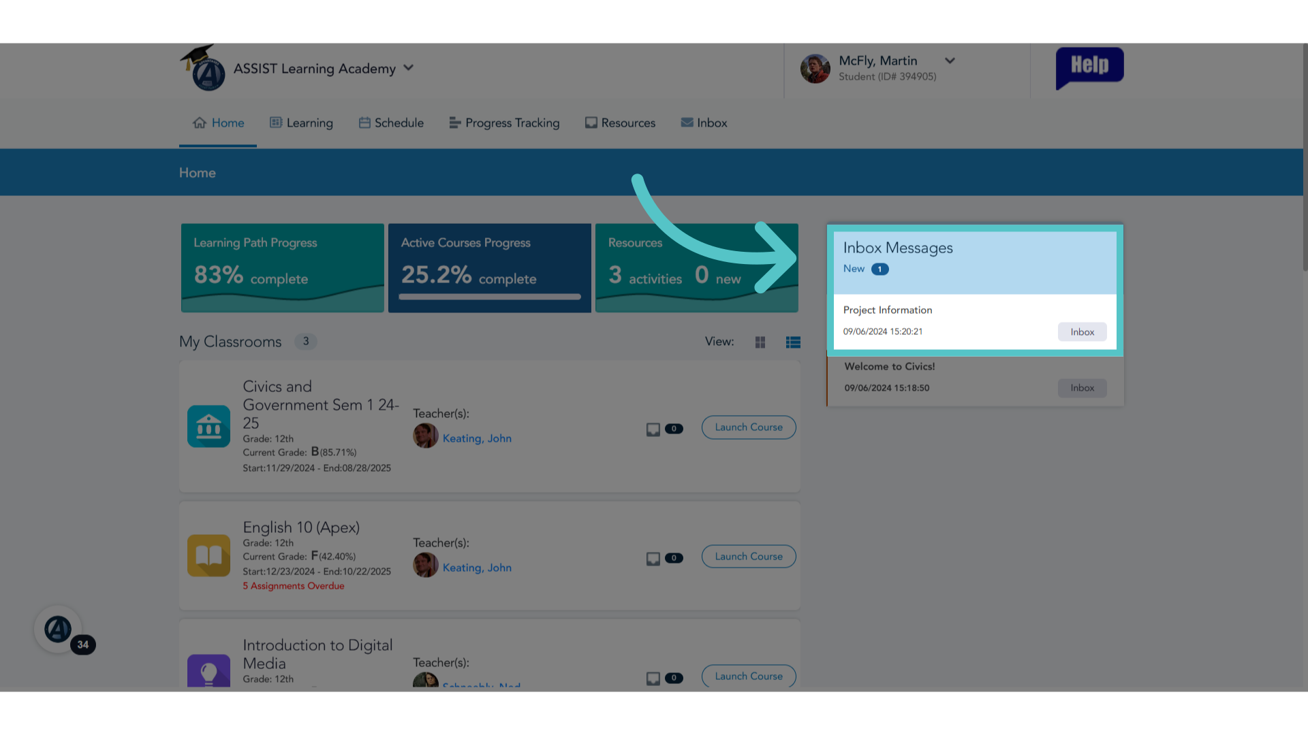Image resolution: width=1308 pixels, height=735 pixels.
Task: Open floating assistant badge with 34
Action: (59, 630)
